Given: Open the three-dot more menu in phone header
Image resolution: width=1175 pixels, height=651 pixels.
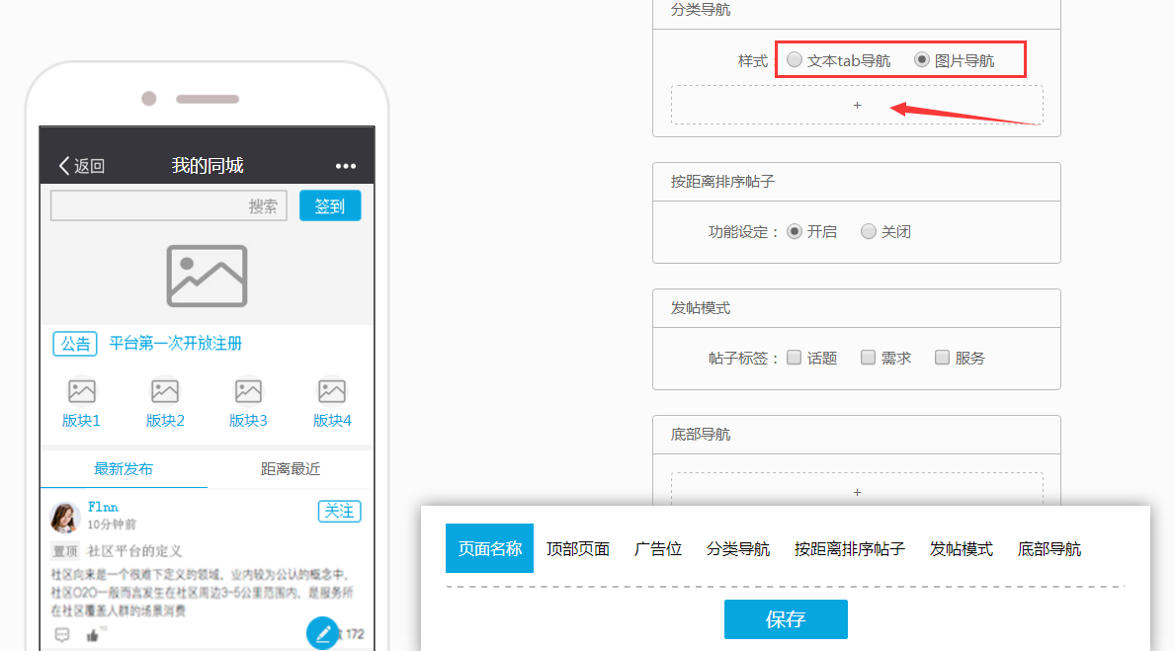Looking at the screenshot, I should pos(346,166).
